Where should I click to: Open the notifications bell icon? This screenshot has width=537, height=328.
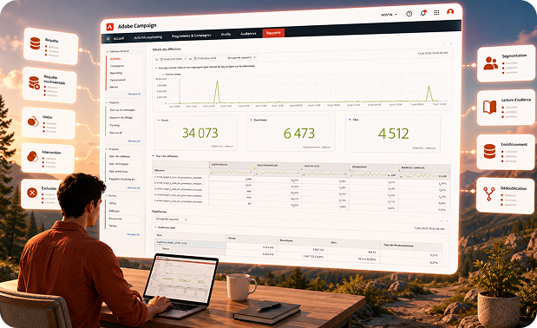[x=423, y=13]
